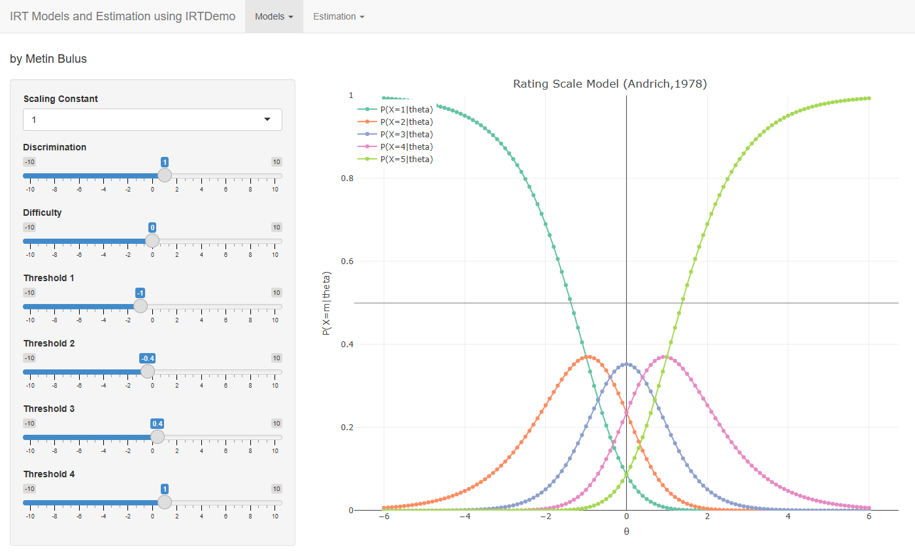Viewport: 915px width, 559px height.
Task: Click the Scaling Constant label
Action: pyautogui.click(x=61, y=99)
